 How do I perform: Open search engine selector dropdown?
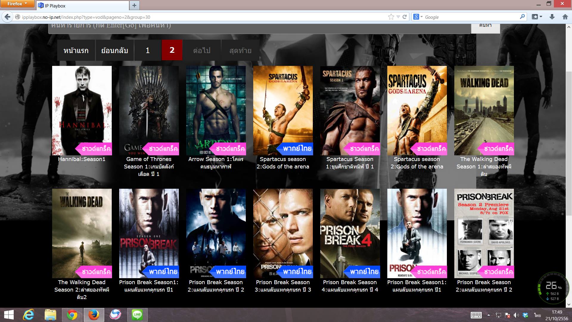coord(418,17)
